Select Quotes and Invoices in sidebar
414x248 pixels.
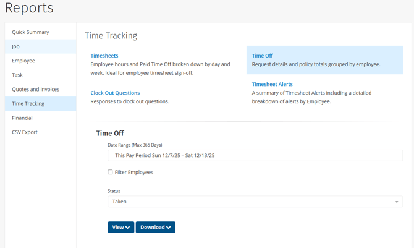pos(35,89)
